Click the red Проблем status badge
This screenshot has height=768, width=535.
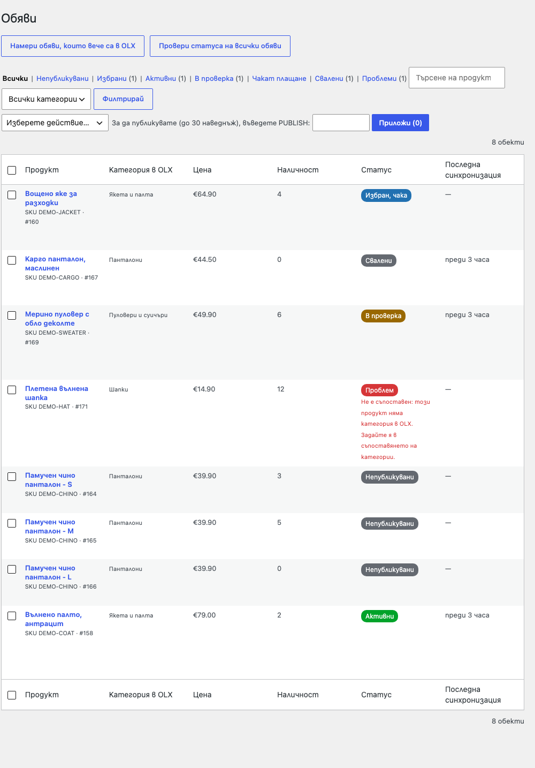pos(379,390)
